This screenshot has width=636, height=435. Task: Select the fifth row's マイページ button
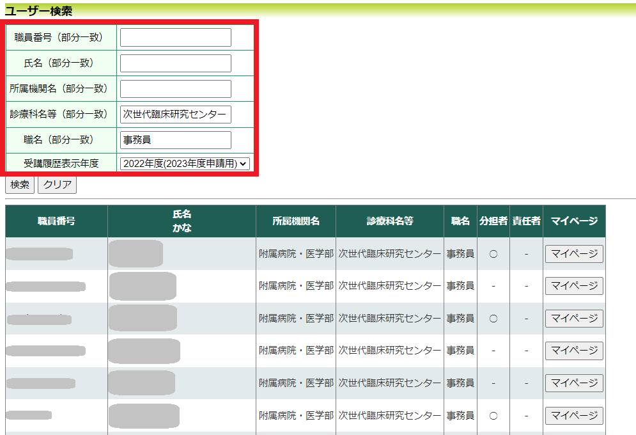coord(573,383)
